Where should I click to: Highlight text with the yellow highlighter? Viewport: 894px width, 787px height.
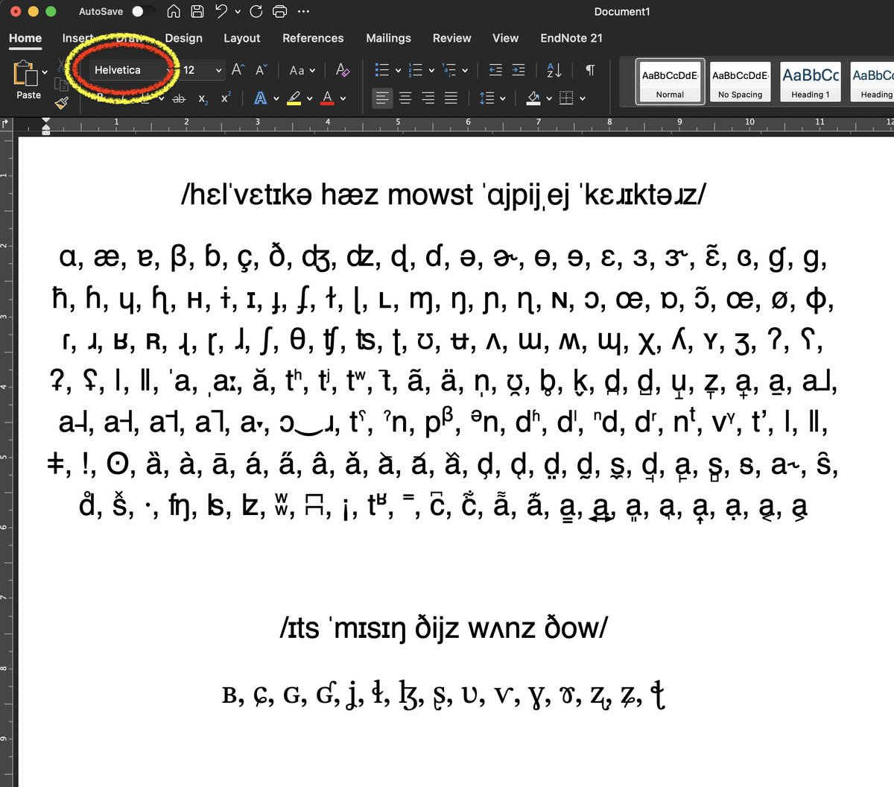click(x=294, y=98)
